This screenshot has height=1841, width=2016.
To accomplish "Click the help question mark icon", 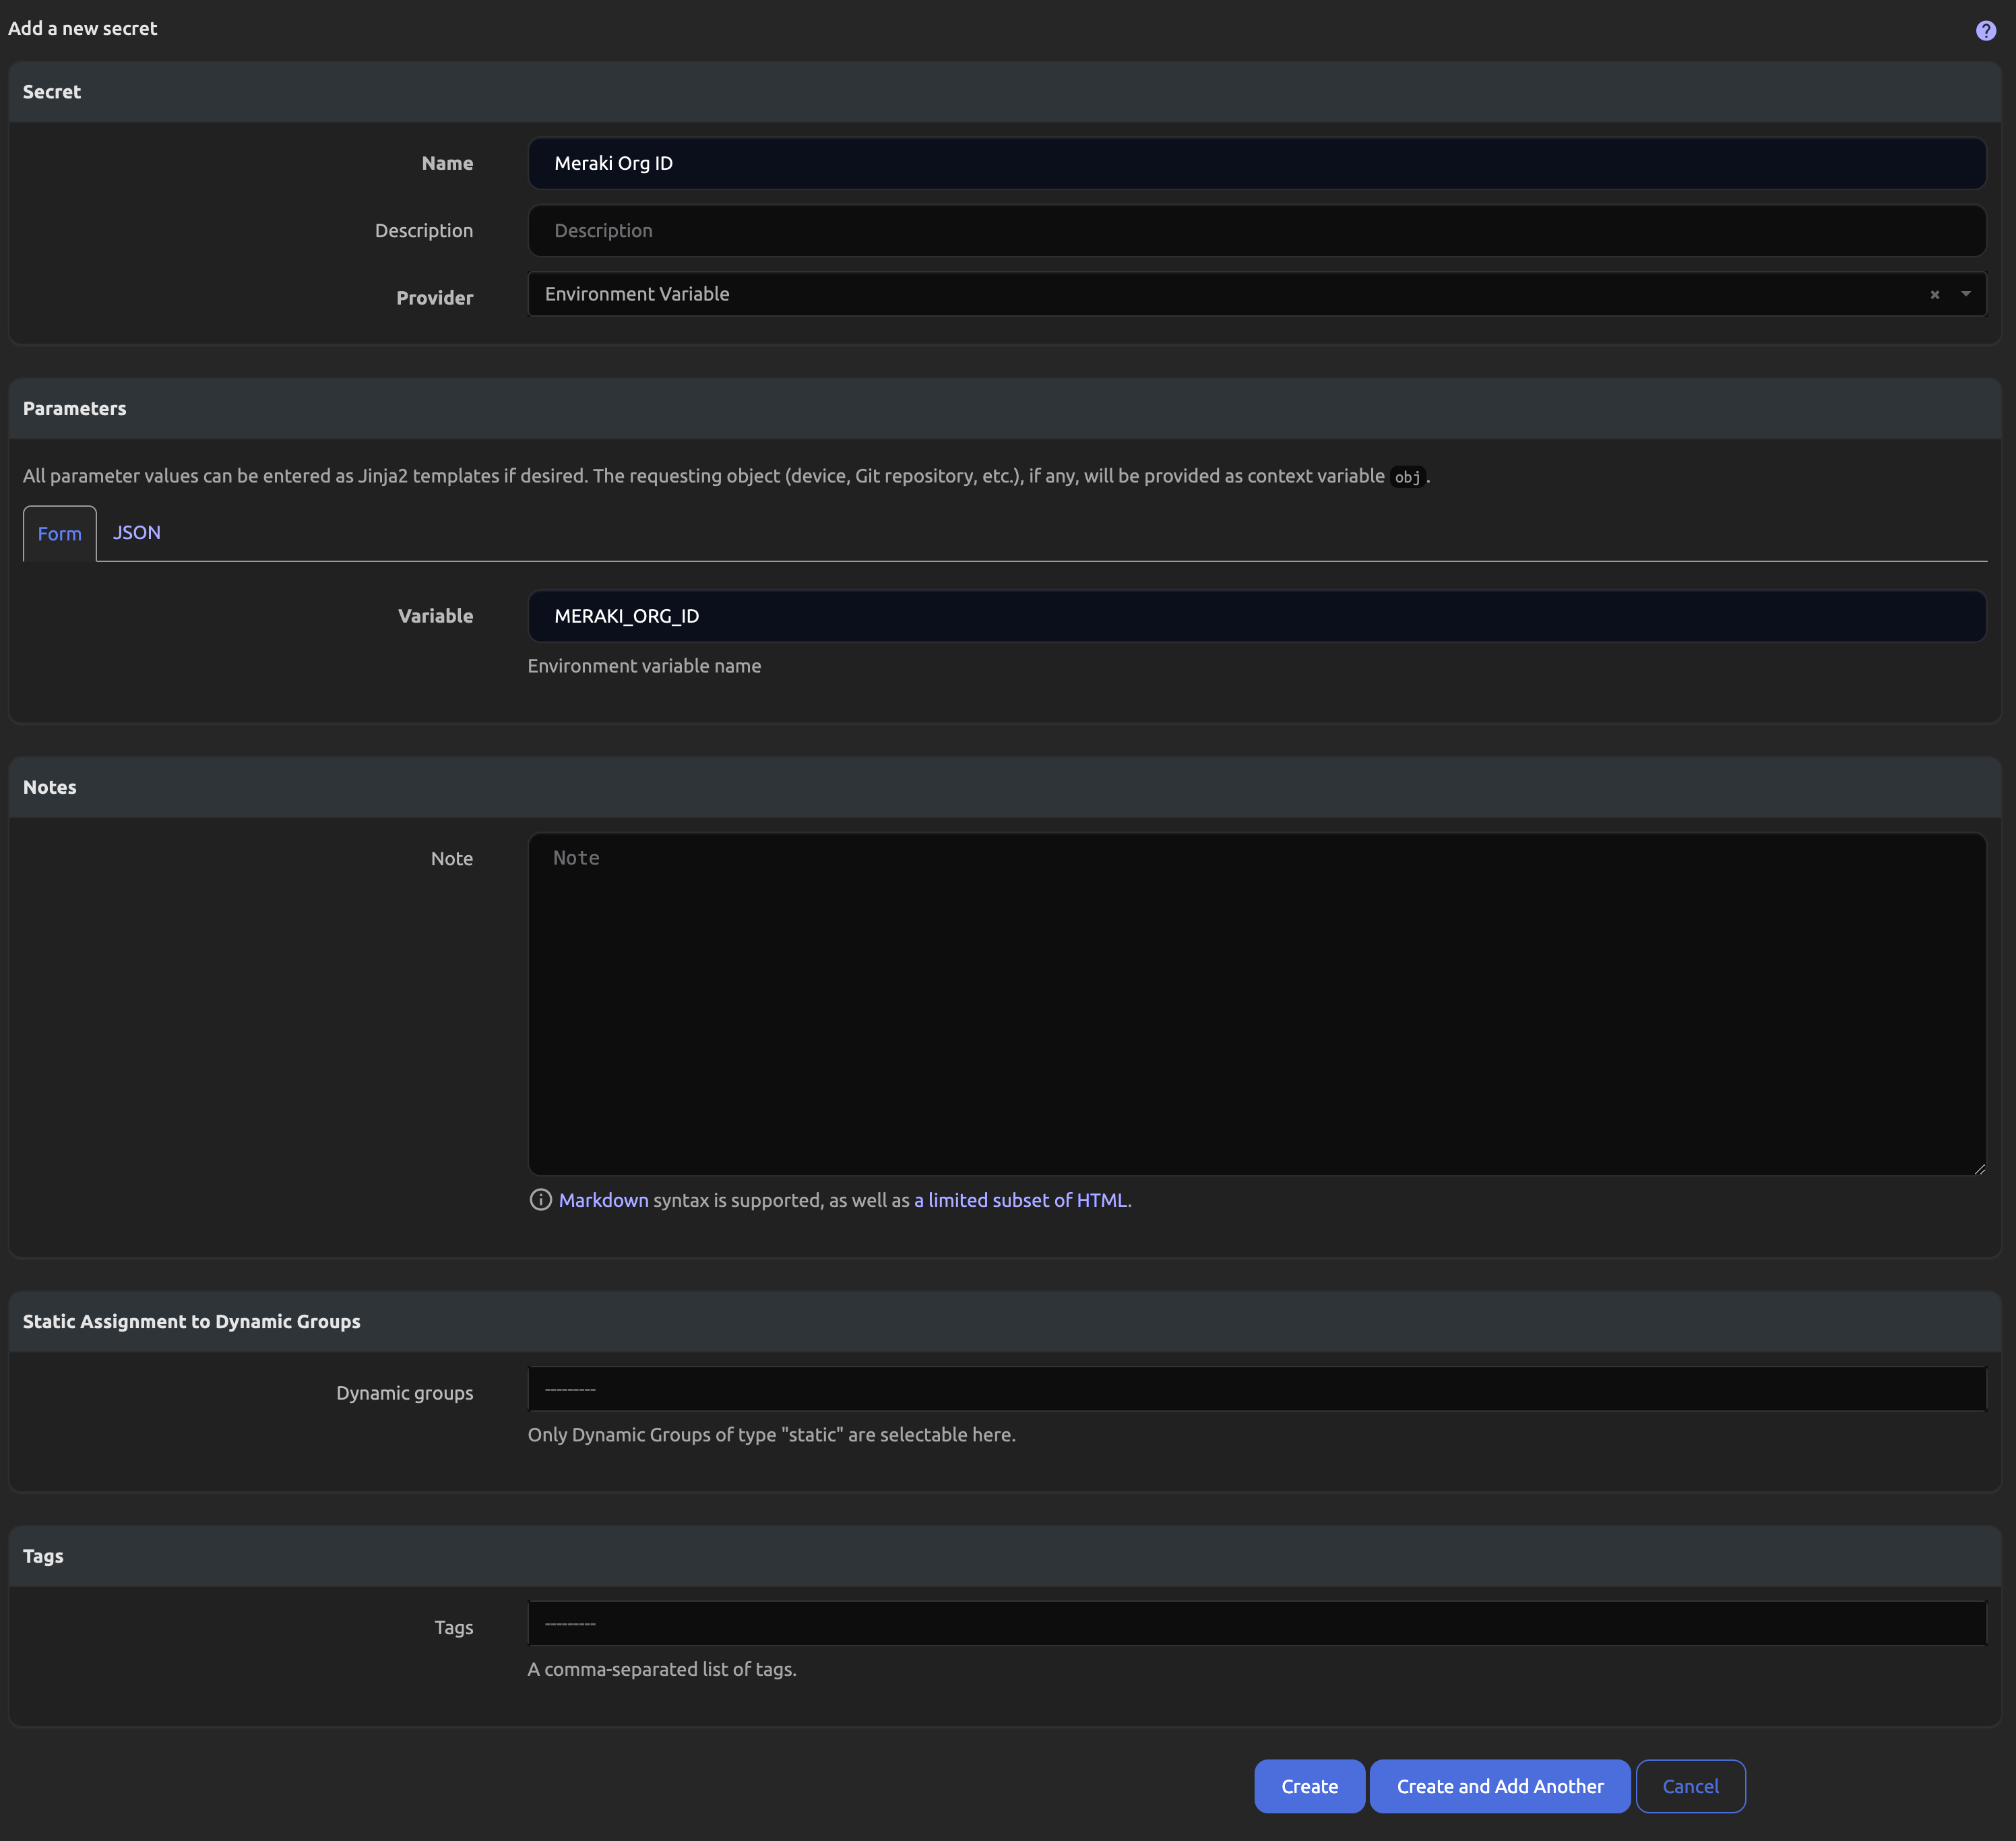I will pos(1984,29).
